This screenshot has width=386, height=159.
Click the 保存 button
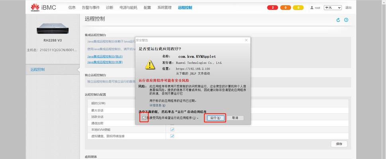(x=339, y=144)
